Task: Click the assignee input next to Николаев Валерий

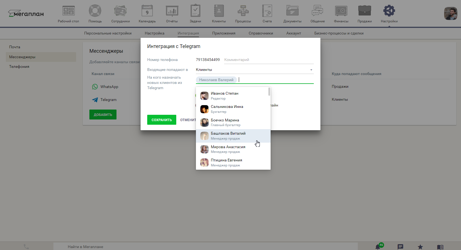Action: point(276,80)
